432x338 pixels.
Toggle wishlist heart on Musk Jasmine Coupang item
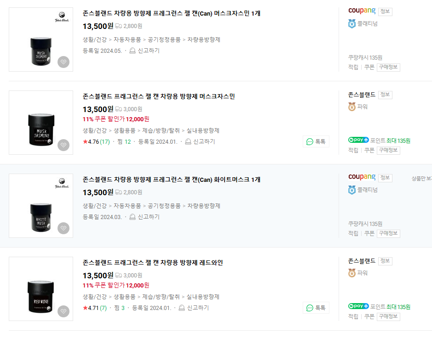63,62
